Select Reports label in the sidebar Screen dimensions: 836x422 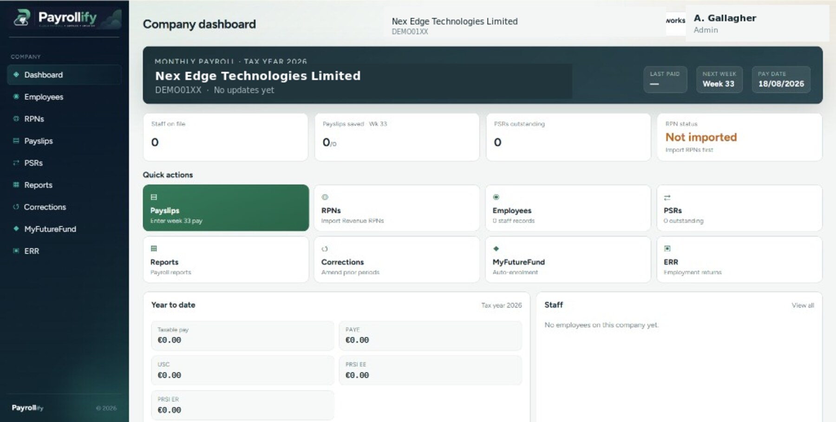(x=39, y=185)
